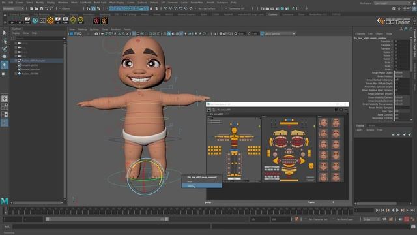Click the Undo arrow on status line
Image resolution: width=417 pixels, height=235 pixels.
(x=46, y=8)
